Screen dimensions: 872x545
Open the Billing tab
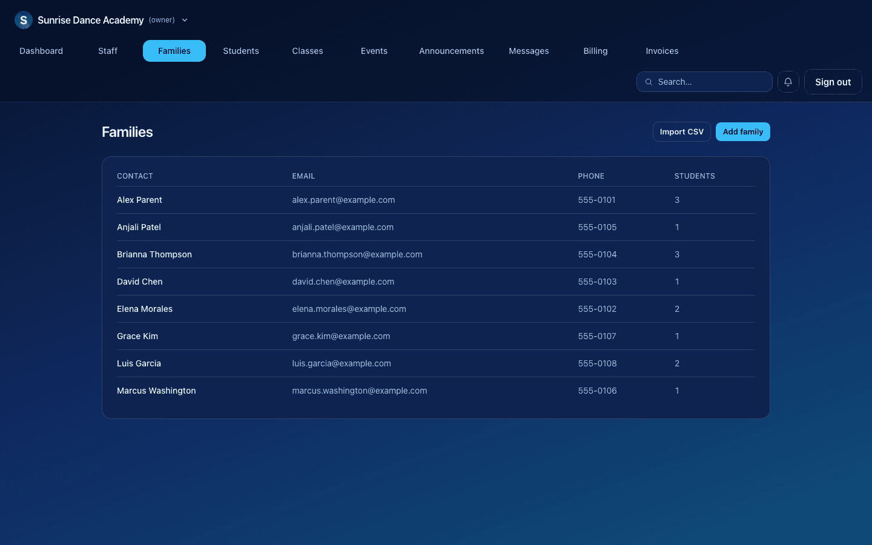pyautogui.click(x=596, y=51)
